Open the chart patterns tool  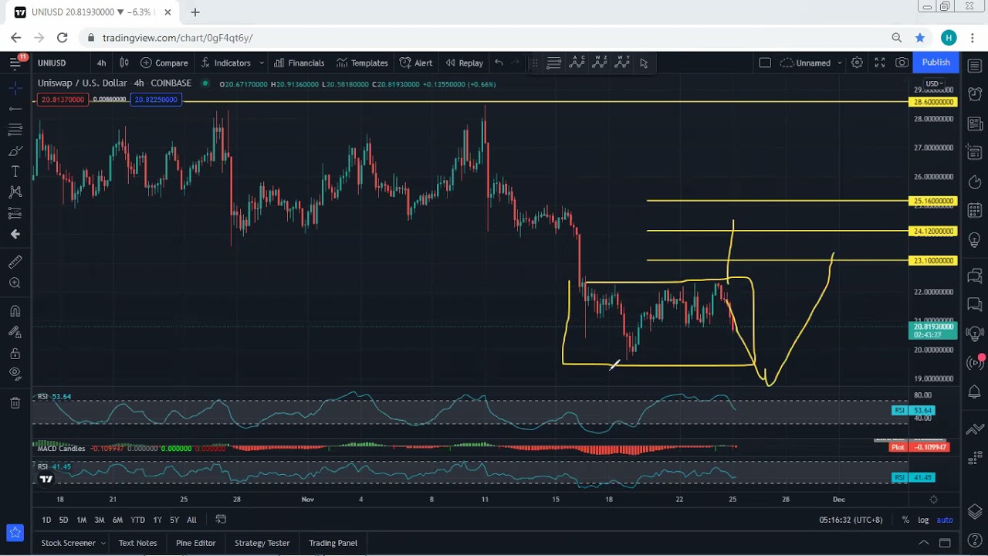point(15,192)
